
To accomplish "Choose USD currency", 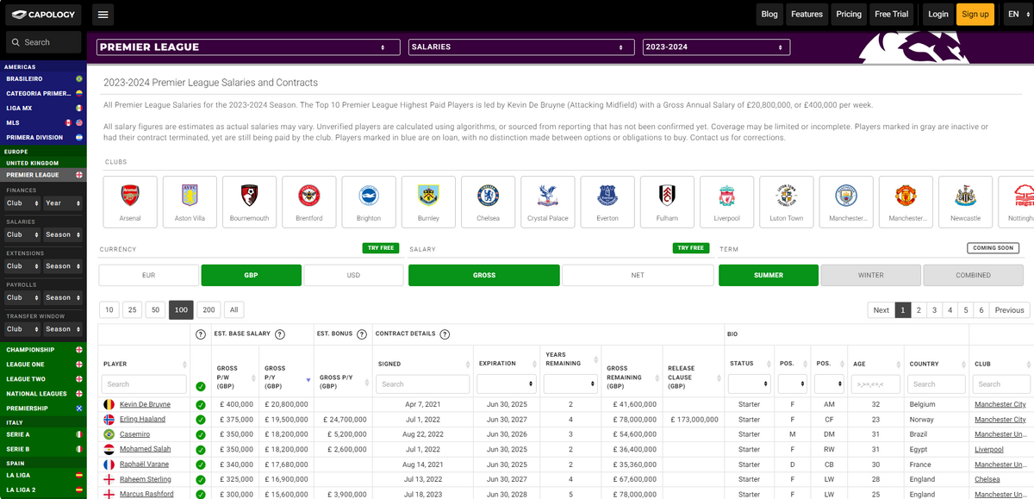I will pos(353,275).
